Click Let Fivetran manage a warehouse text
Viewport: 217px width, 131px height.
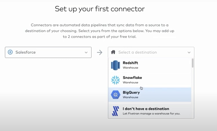pos(152,114)
